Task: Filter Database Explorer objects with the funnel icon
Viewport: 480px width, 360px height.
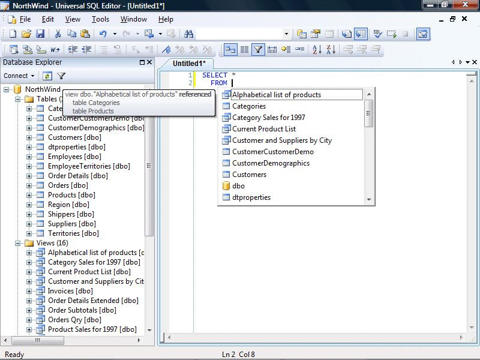Action: click(61, 76)
